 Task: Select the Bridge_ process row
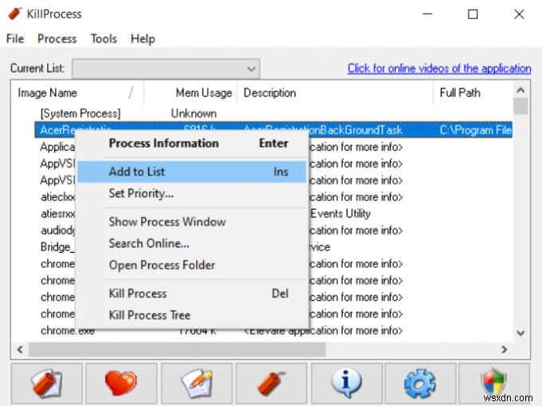[x=57, y=247]
